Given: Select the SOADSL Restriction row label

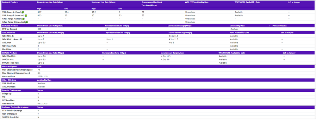Looking at the screenshot, I should click(10, 117).
